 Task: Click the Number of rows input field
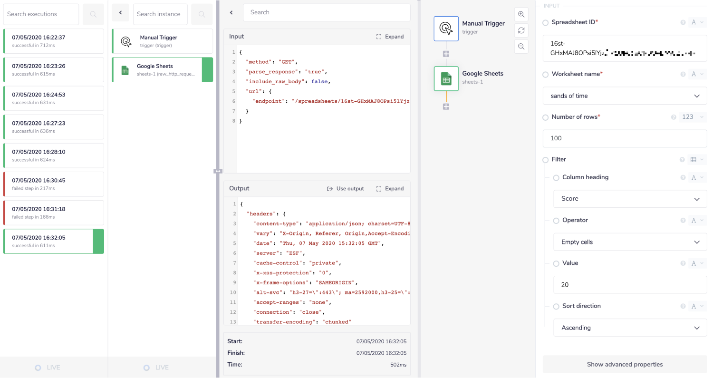point(625,138)
